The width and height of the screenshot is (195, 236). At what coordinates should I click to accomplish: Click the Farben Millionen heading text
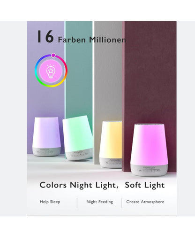92,39
